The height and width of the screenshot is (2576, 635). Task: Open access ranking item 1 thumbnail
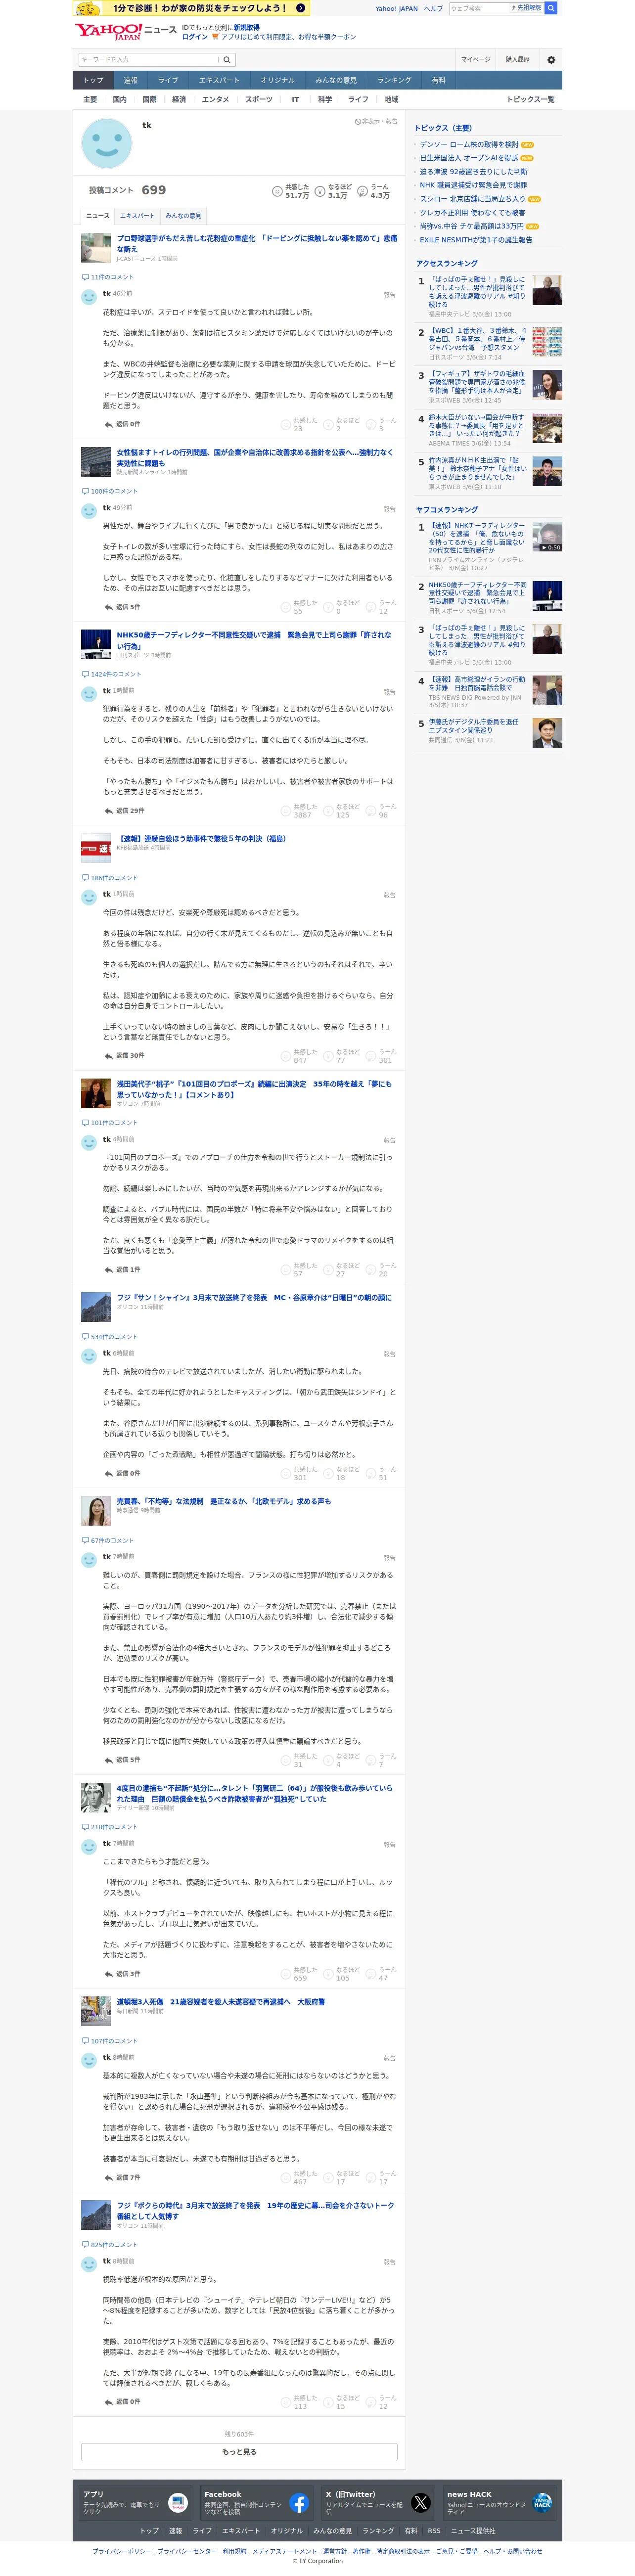(x=547, y=290)
